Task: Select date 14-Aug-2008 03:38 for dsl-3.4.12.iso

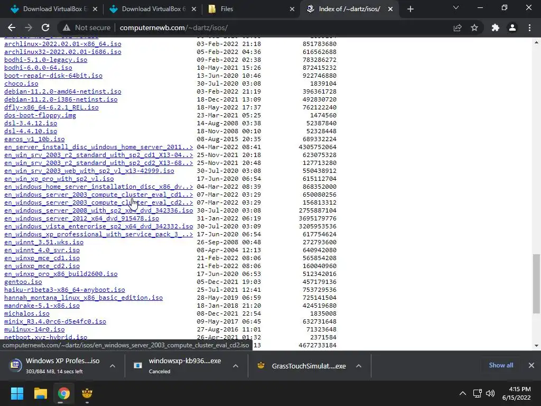Action: [x=229, y=123]
